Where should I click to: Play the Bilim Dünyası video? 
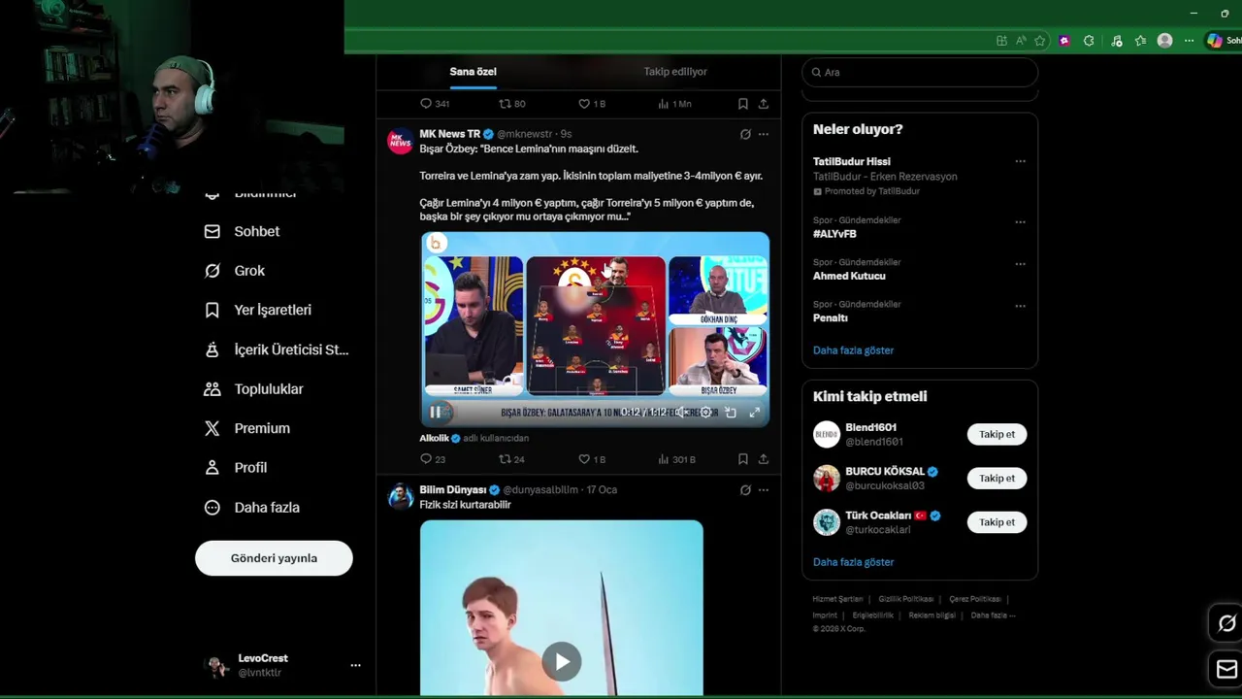click(x=562, y=662)
